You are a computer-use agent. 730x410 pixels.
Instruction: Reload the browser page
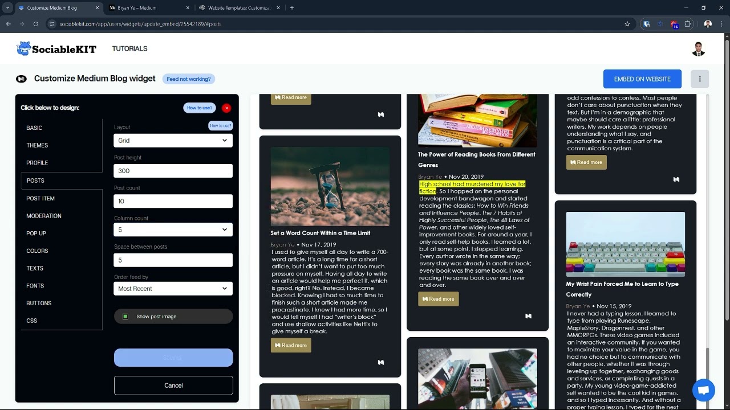[35, 24]
